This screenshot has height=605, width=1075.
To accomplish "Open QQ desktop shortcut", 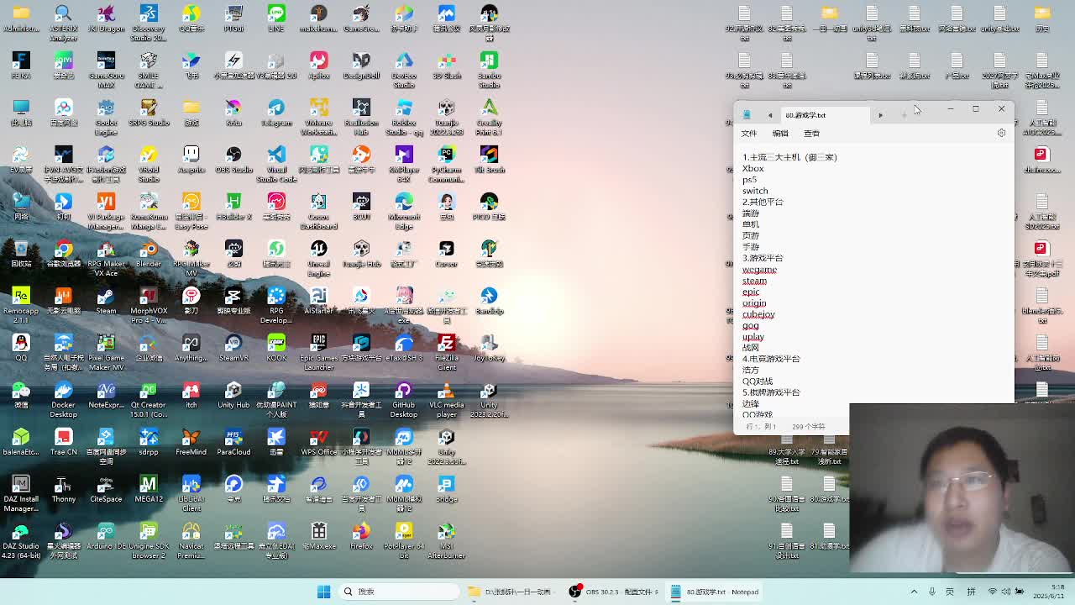I will tap(21, 349).
